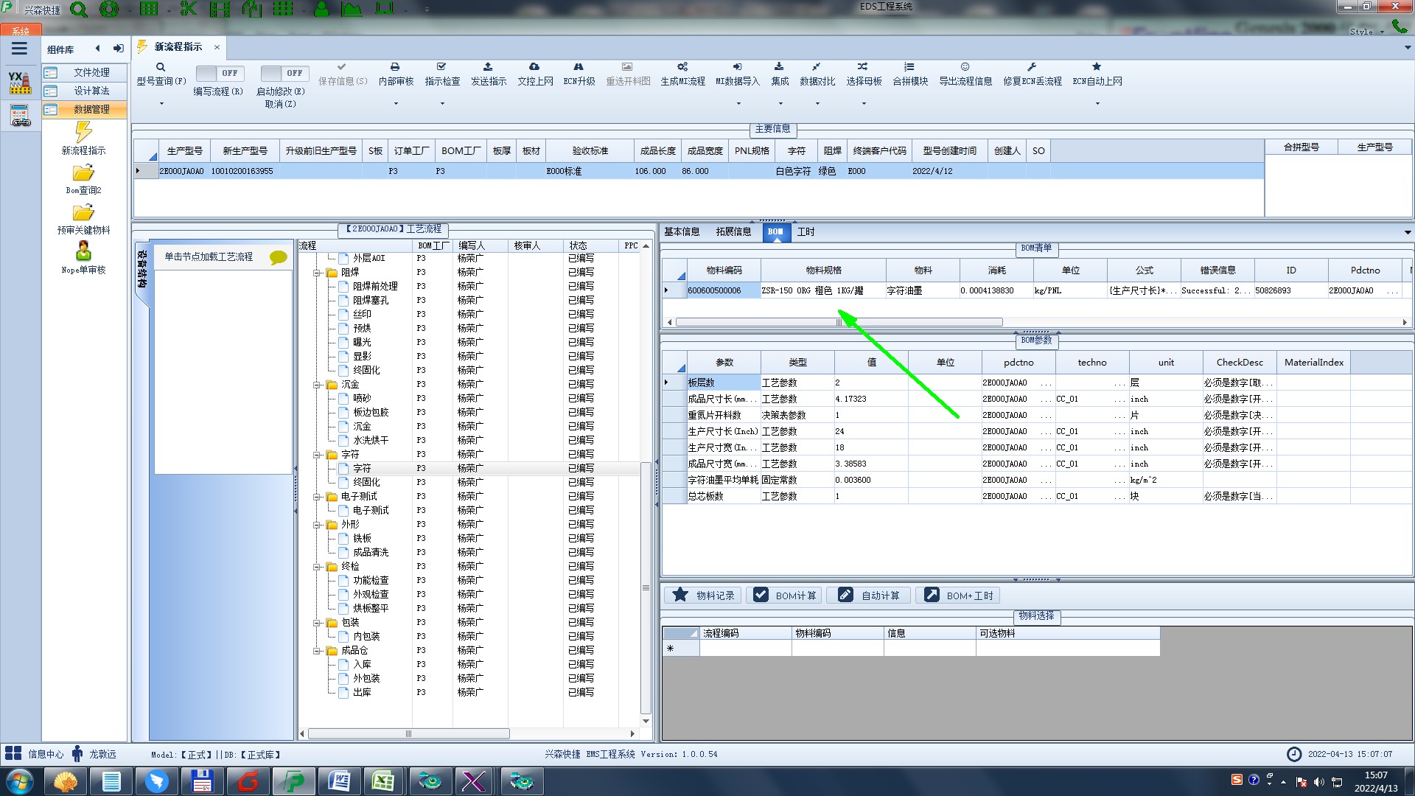Screen dimensions: 1415x796
Task: Open Word from the Windows taskbar
Action: (338, 781)
